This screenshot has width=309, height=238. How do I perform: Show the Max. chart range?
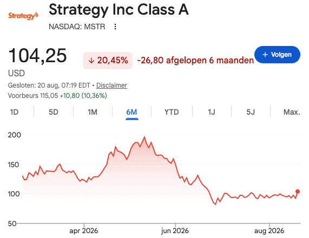[292, 112]
